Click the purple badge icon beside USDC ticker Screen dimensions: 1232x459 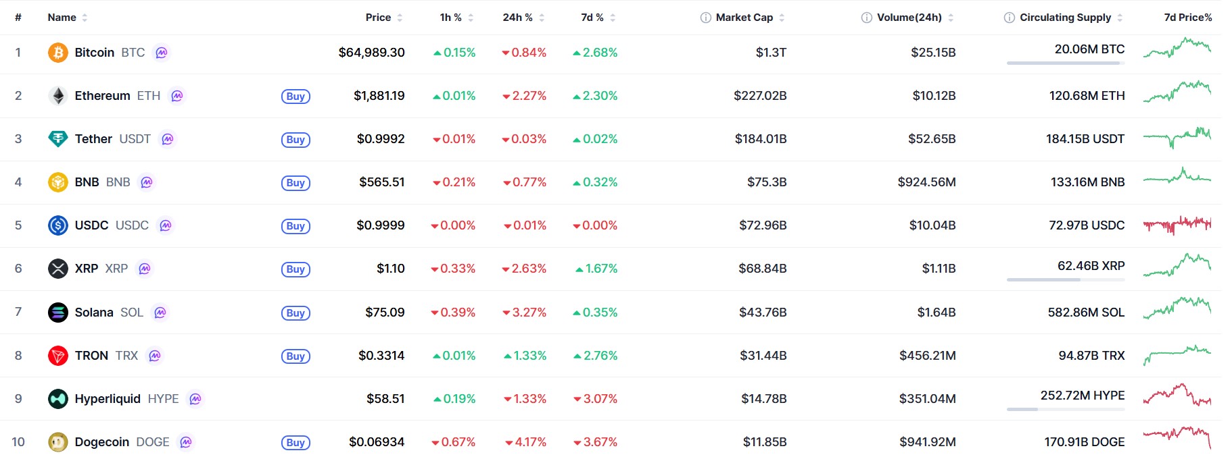pos(166,225)
